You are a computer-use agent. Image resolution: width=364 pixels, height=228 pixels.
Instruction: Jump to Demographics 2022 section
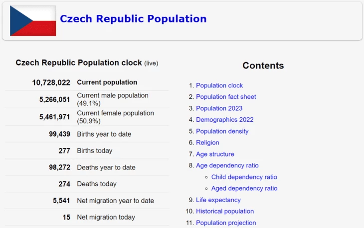pyautogui.click(x=224, y=120)
